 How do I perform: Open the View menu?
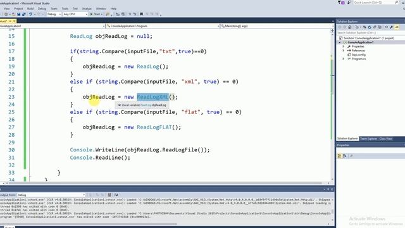pos(7,8)
